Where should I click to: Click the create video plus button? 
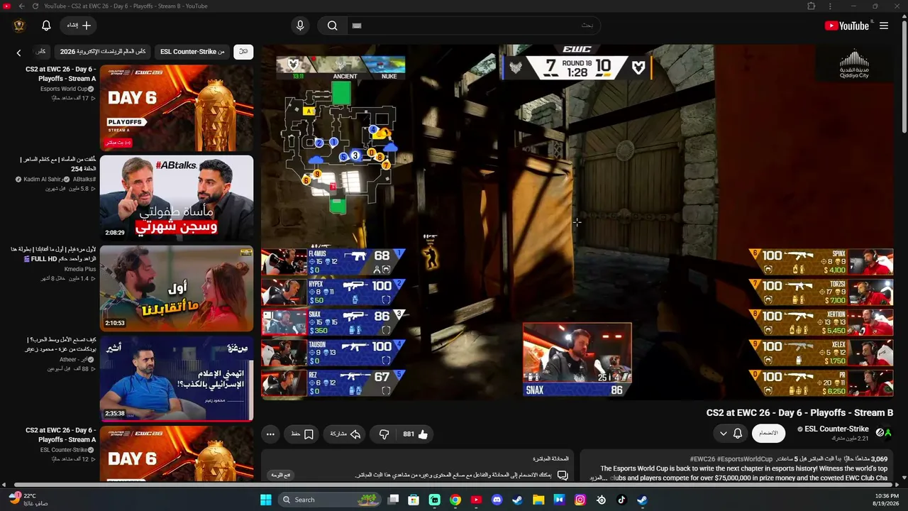(x=79, y=26)
